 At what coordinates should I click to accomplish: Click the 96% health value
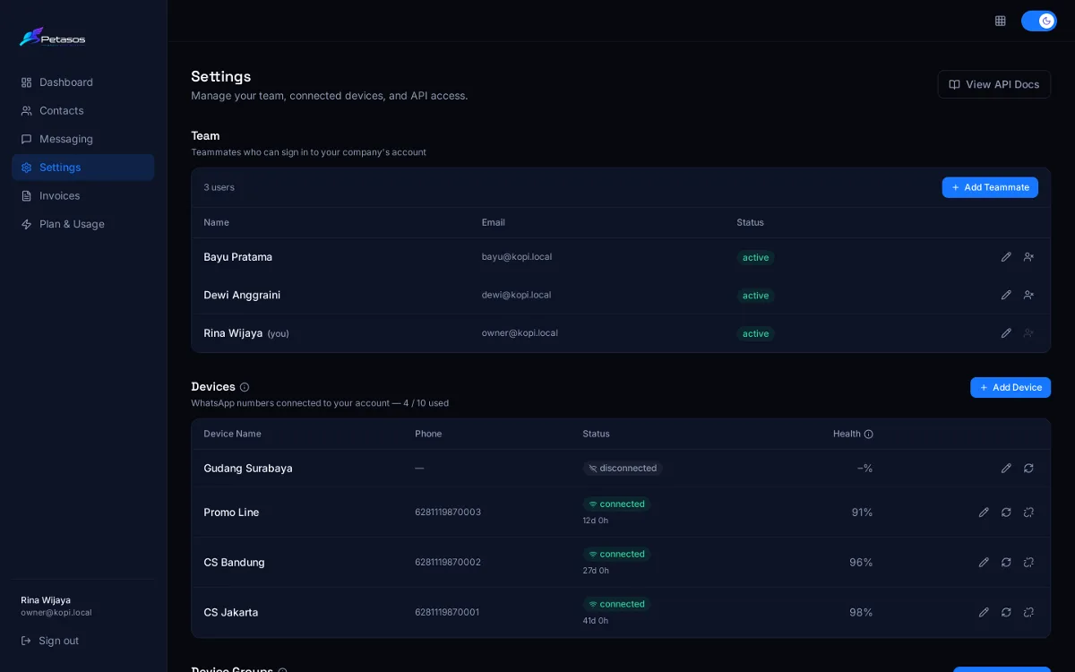pyautogui.click(x=861, y=563)
